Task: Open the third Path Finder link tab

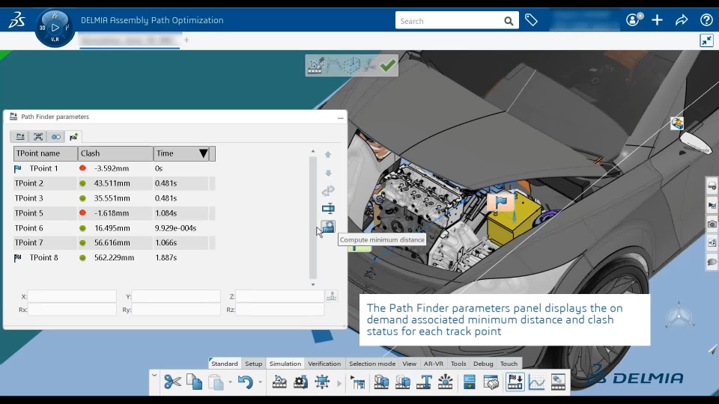Action: click(x=56, y=136)
